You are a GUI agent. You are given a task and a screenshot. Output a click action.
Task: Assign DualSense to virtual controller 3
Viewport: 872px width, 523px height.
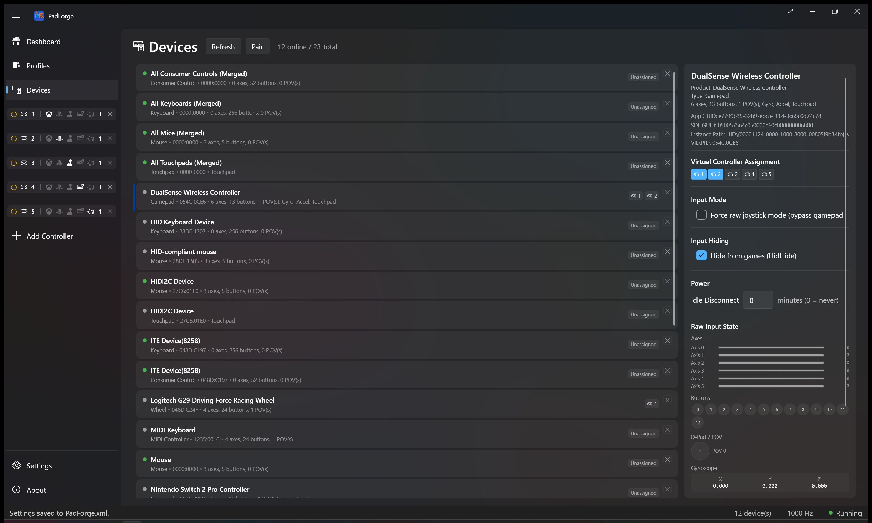[732, 174]
